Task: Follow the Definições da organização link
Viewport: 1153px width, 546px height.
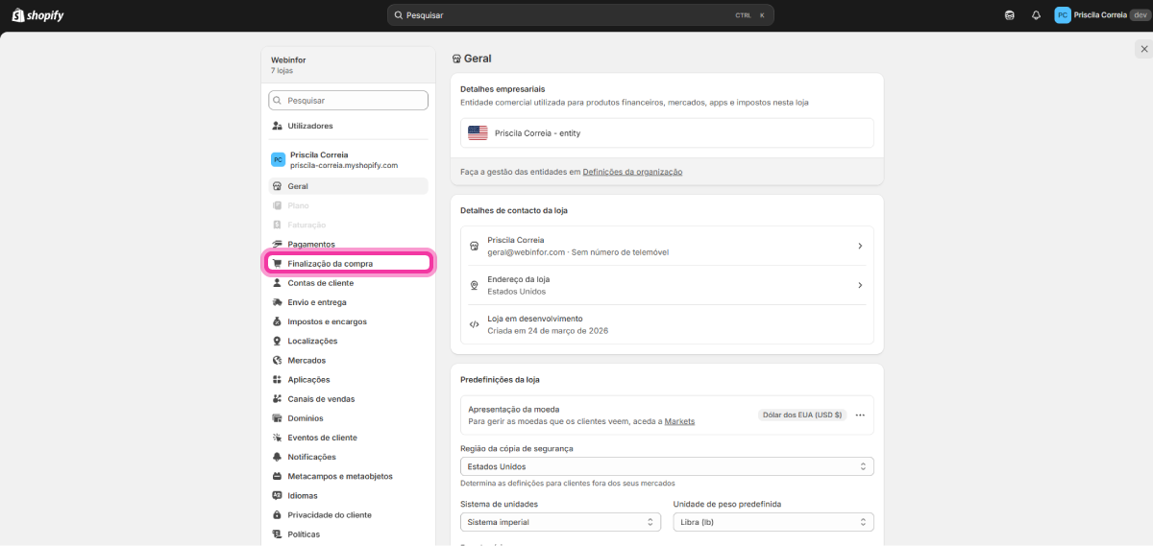Action: click(x=632, y=172)
